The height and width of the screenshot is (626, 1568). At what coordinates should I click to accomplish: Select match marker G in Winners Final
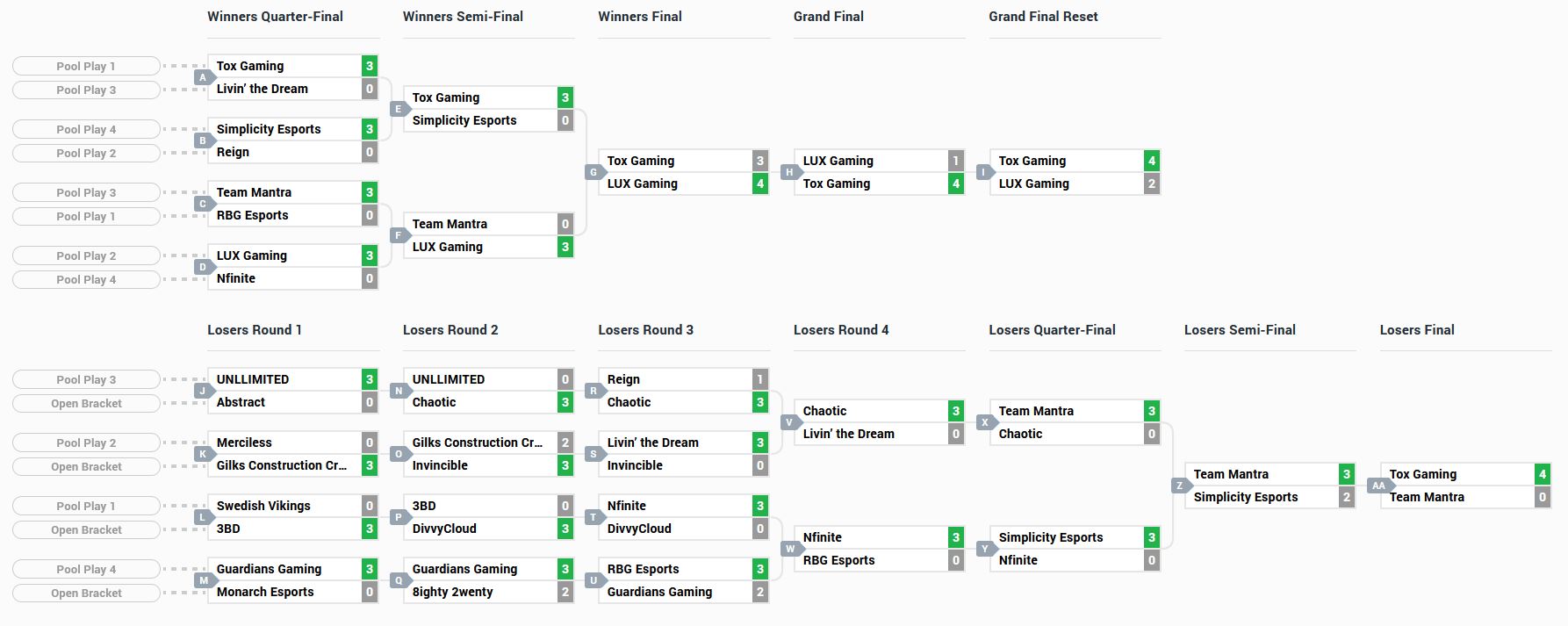coord(593,172)
